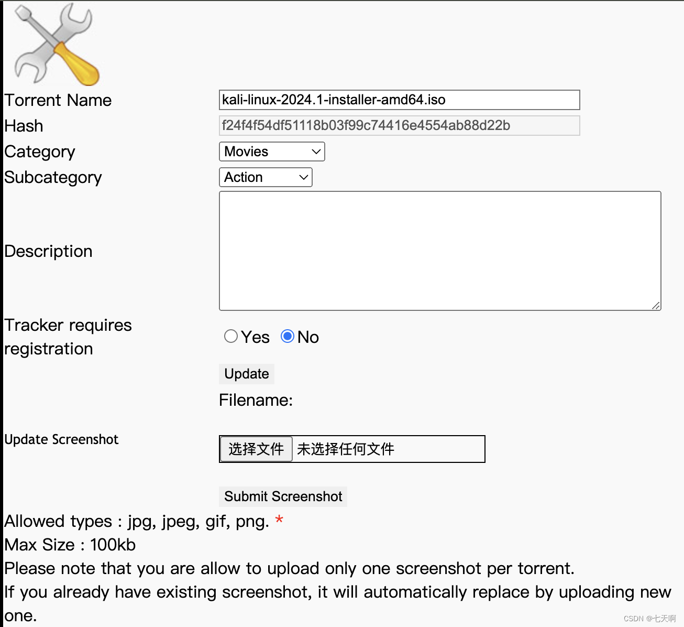Click the Subcategory label
This screenshot has height=627, width=684.
pos(53,178)
